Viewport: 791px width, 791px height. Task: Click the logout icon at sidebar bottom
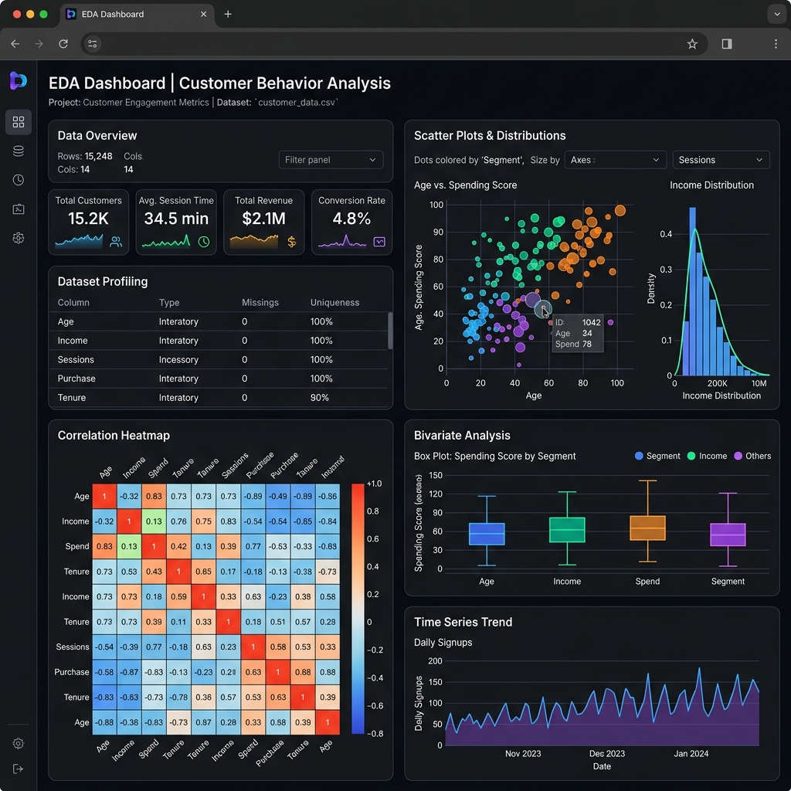tap(19, 769)
